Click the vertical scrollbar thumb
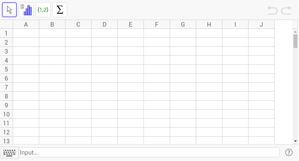The width and height of the screenshot is (299, 161). (295, 41)
